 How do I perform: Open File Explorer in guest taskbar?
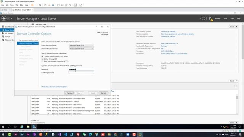[28, 127]
